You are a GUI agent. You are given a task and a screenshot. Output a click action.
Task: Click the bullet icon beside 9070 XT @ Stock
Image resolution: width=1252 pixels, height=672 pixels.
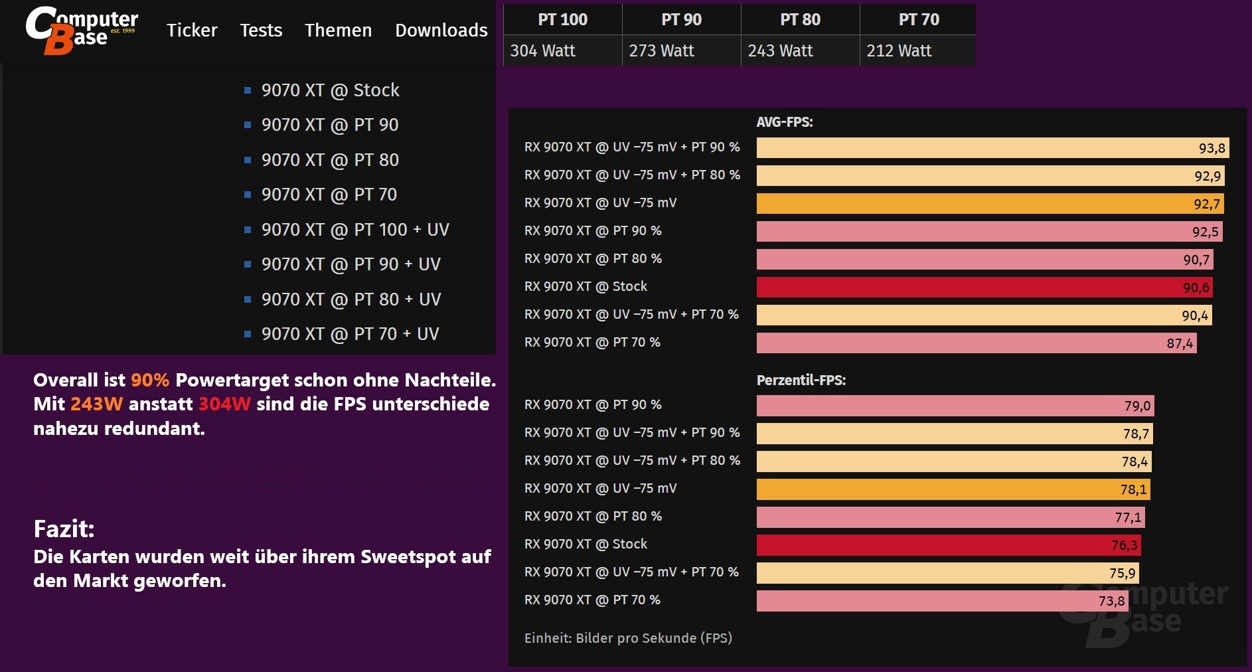point(248,90)
